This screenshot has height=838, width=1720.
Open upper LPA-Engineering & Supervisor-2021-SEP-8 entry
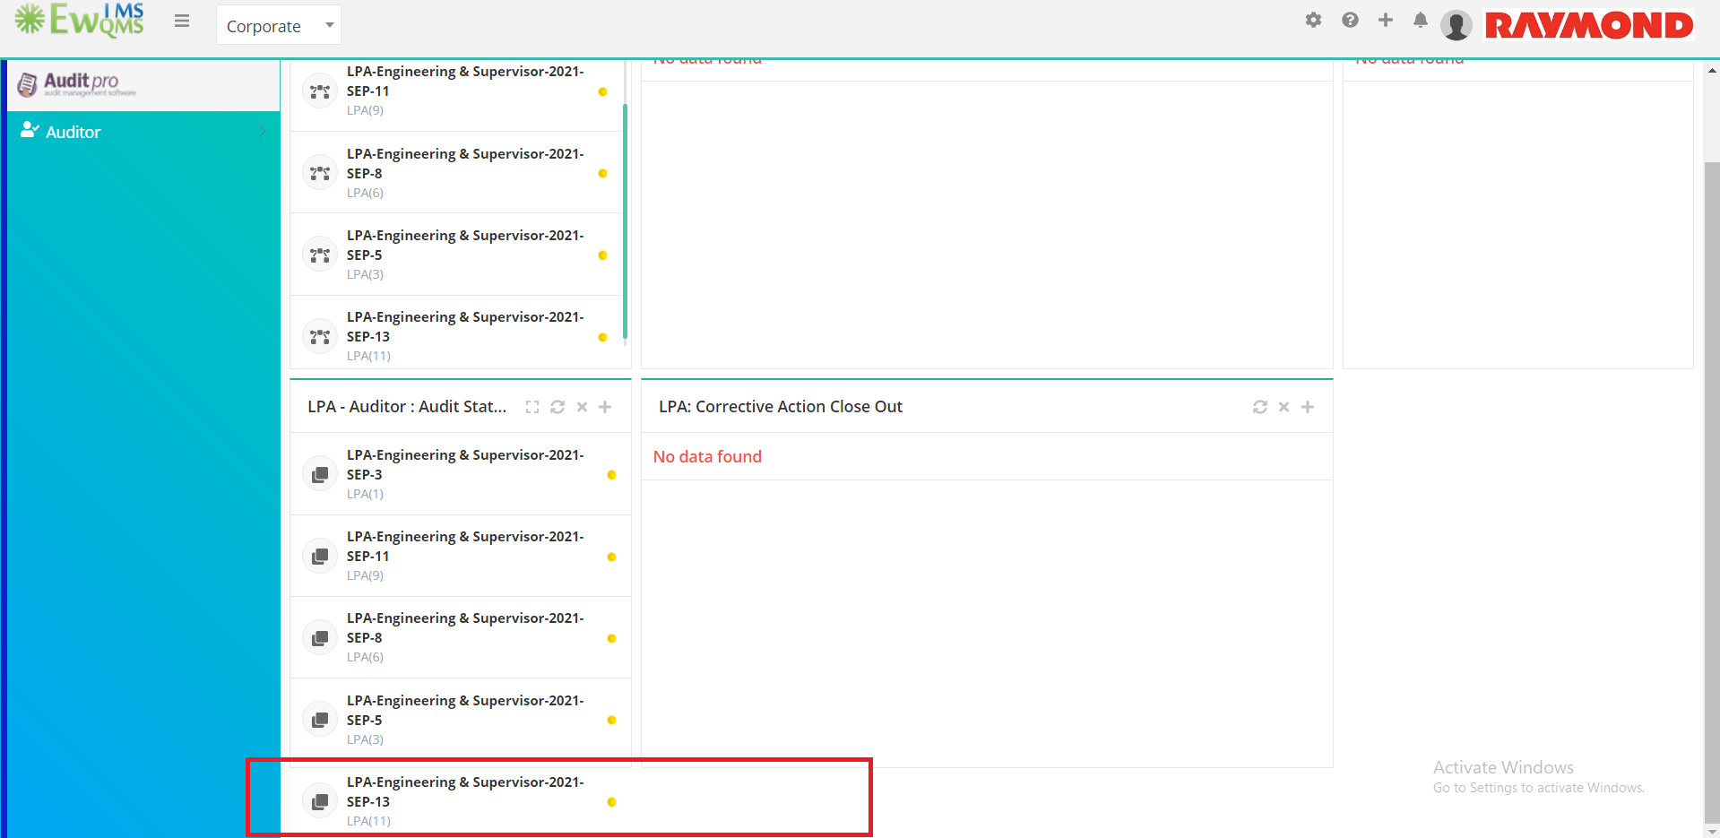pyautogui.click(x=465, y=163)
